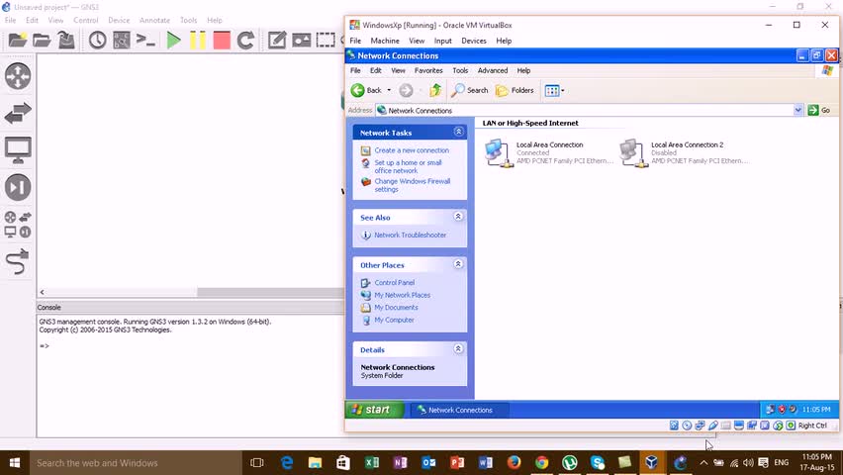Select Local Area Connection adapter
The height and width of the screenshot is (475, 843).
(x=548, y=152)
